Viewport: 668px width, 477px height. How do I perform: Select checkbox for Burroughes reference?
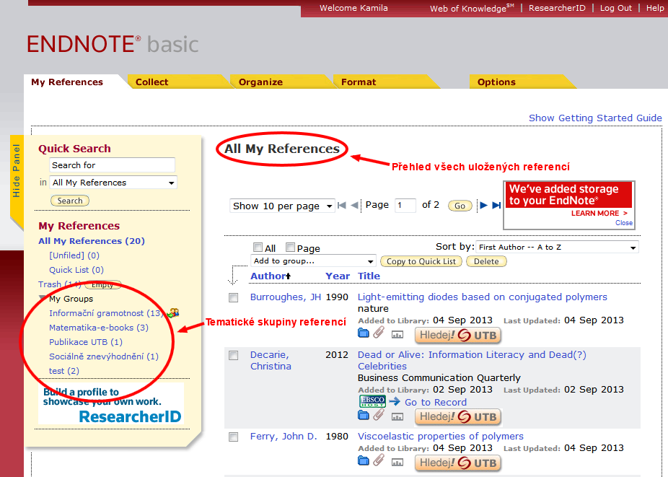(234, 297)
